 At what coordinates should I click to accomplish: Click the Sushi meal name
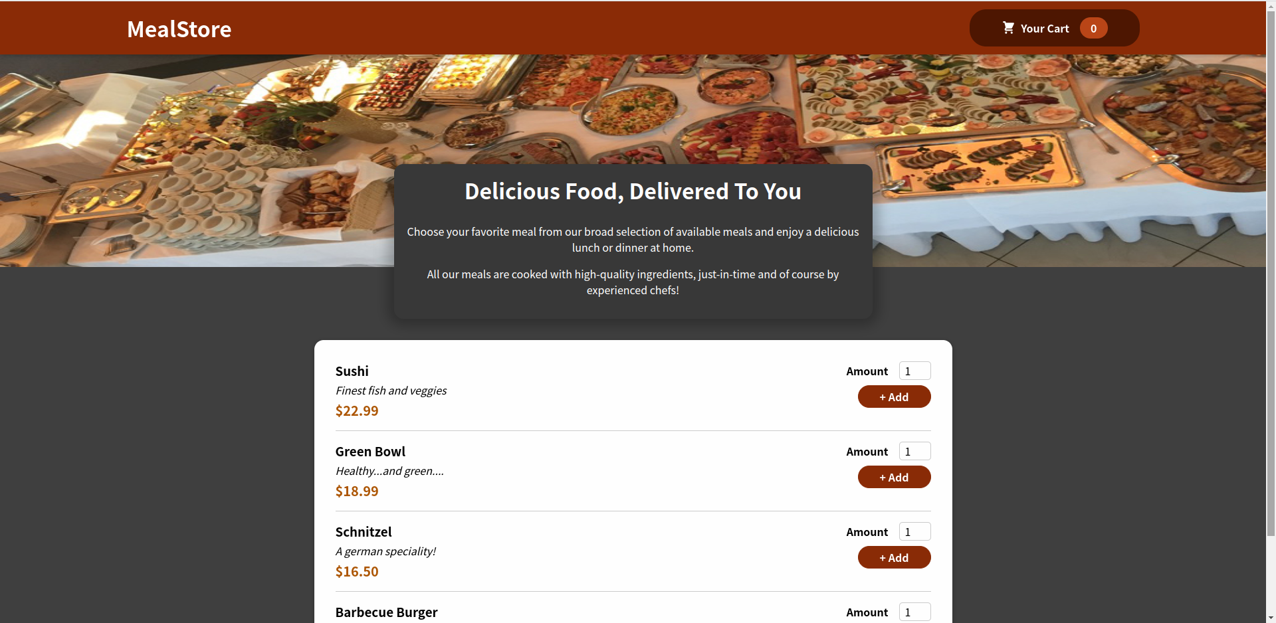[x=352, y=371]
